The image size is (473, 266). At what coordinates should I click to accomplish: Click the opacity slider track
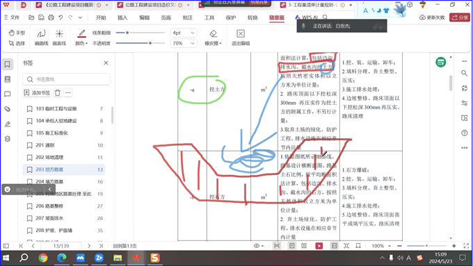coord(141,43)
